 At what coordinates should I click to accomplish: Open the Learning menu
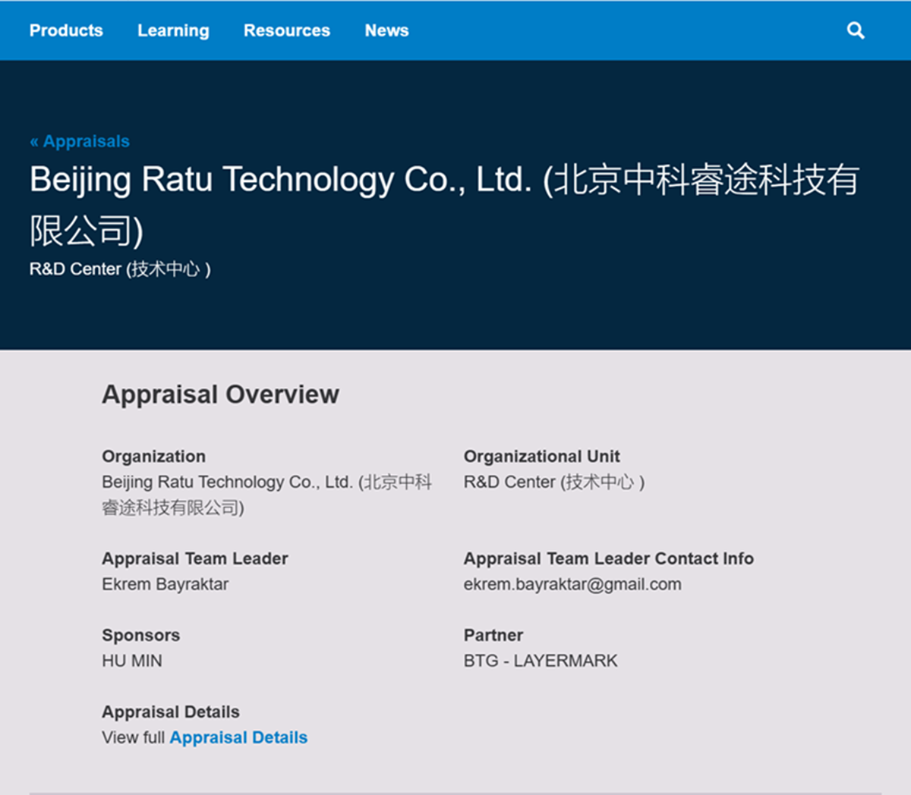(173, 30)
